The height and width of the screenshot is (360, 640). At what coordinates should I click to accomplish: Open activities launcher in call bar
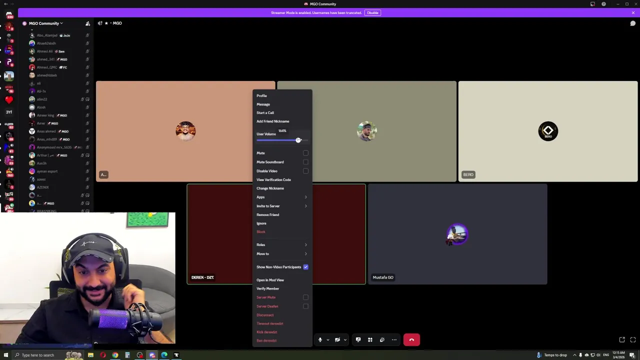click(x=370, y=340)
